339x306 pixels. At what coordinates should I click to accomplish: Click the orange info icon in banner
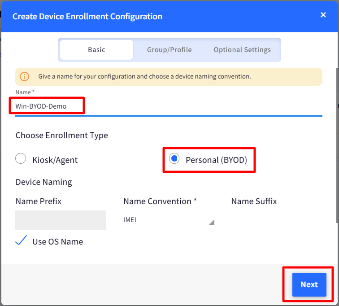point(24,77)
